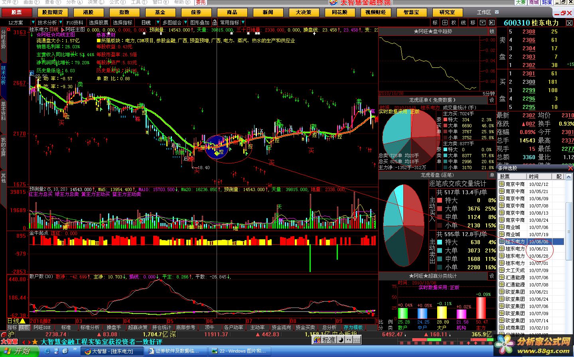
Task: Switch to 资金流向 indicator tab
Action: (x=282, y=327)
